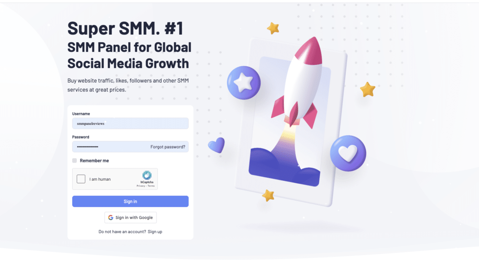Screen dimensions: 479x270
Task: Open the Forgot password link
Action: [168, 147]
